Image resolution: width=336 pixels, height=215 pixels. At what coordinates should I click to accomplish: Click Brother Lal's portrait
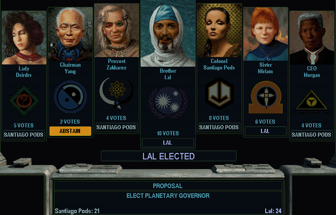[x=168, y=33]
